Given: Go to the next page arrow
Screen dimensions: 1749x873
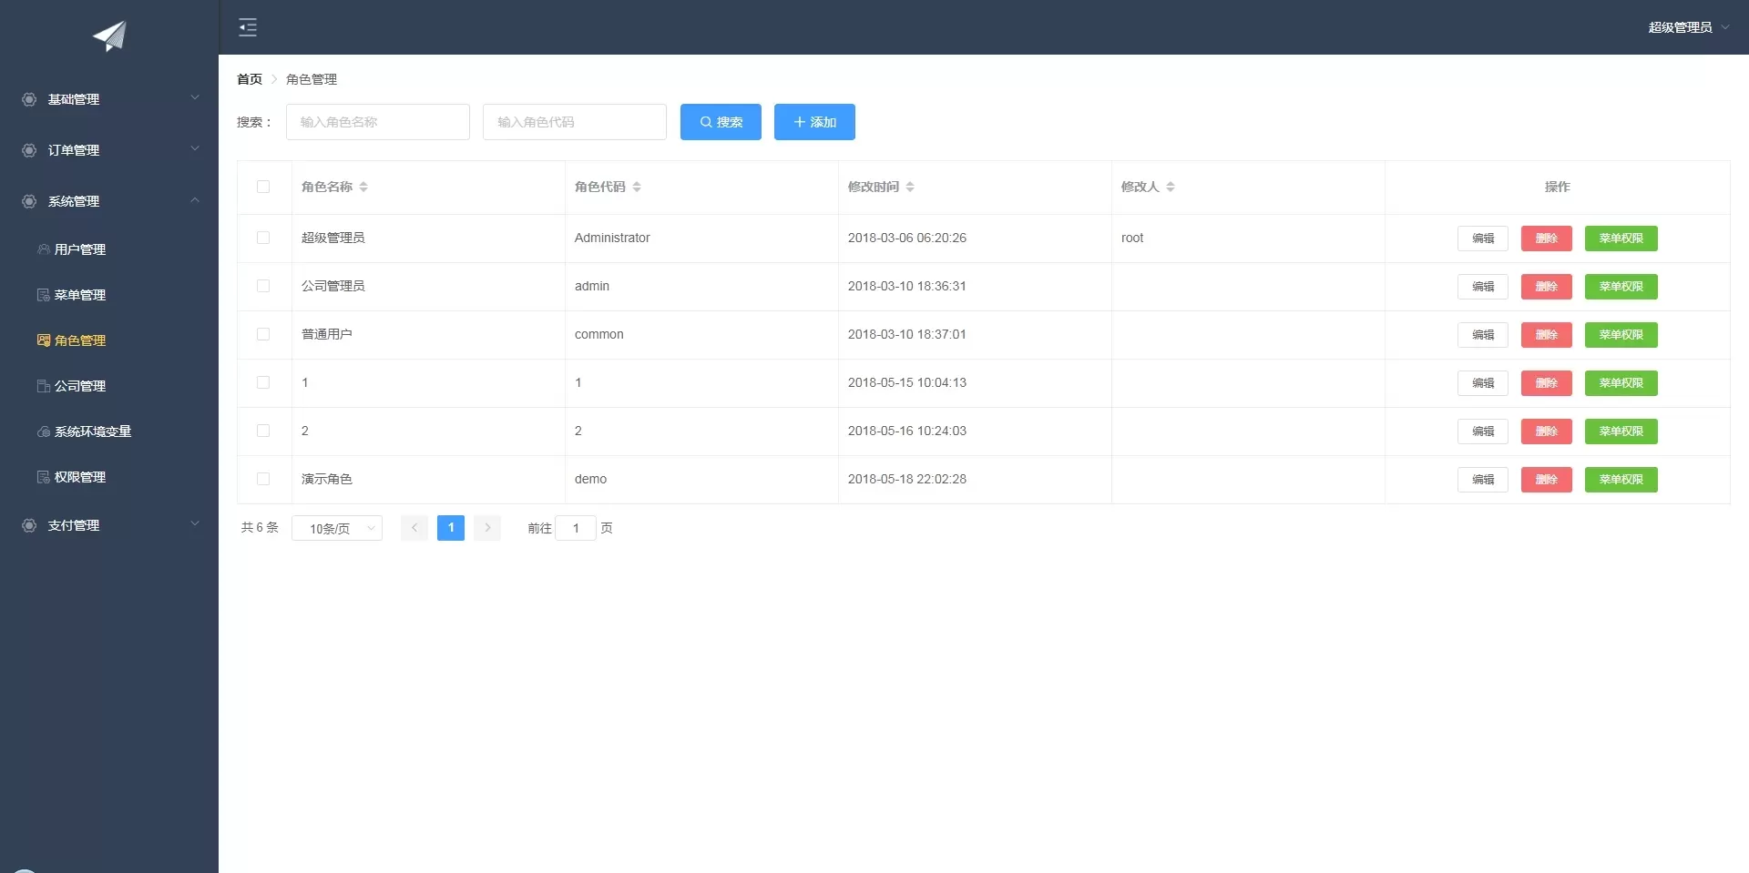Looking at the screenshot, I should tap(487, 528).
